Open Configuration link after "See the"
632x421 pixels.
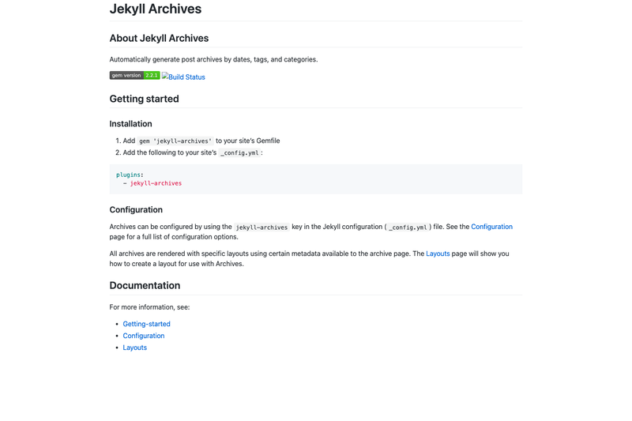491,227
